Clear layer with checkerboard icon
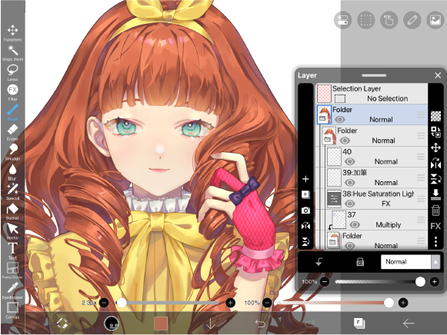 point(435,116)
